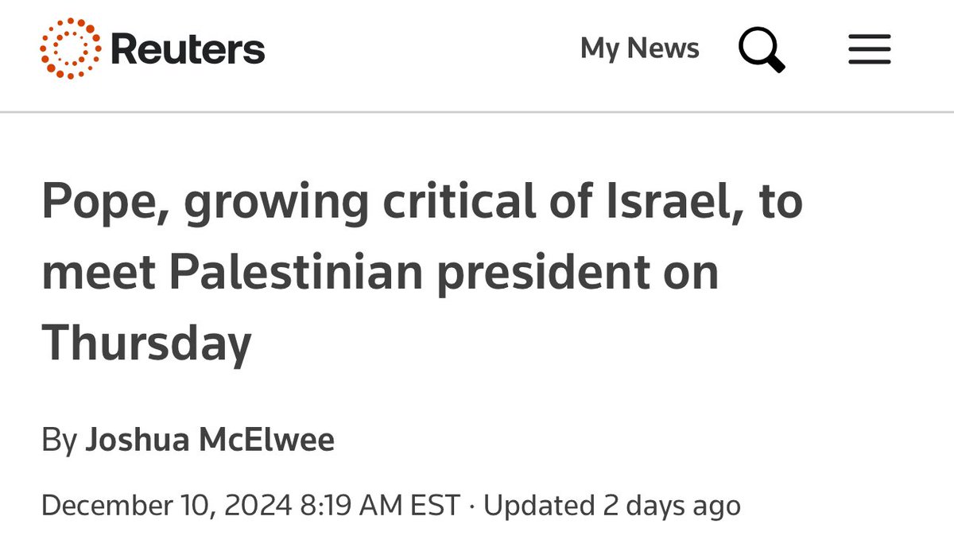
Task: Open search with the magnifying glass icon
Action: pos(761,49)
